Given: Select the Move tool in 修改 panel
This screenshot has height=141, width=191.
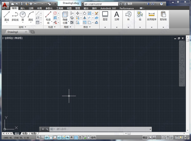Looking at the screenshot, I should 78,13.
